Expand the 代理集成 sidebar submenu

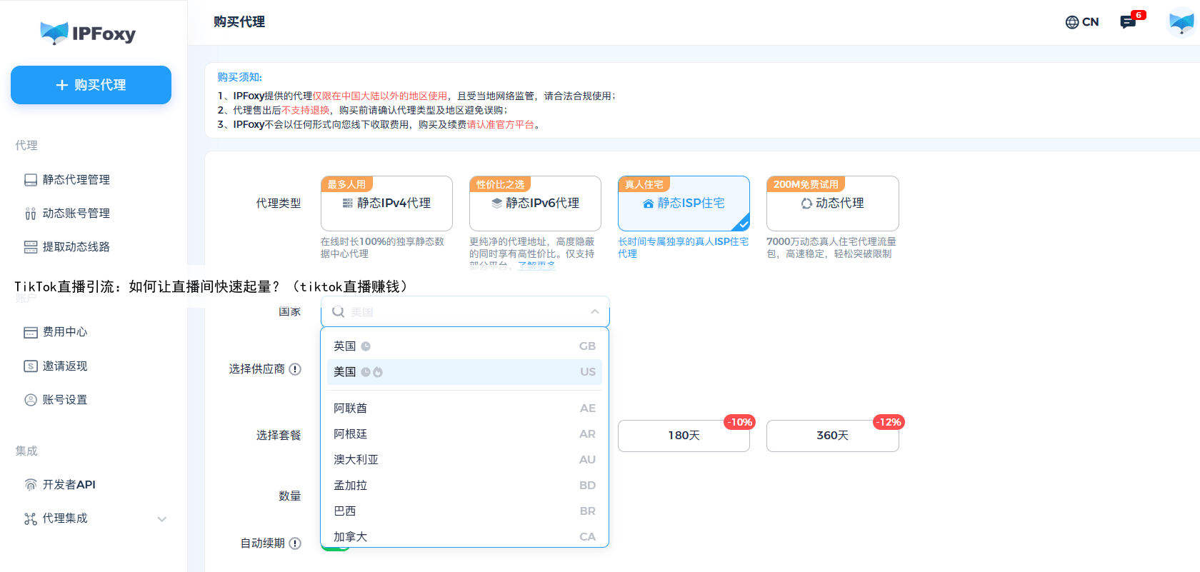tap(162, 519)
